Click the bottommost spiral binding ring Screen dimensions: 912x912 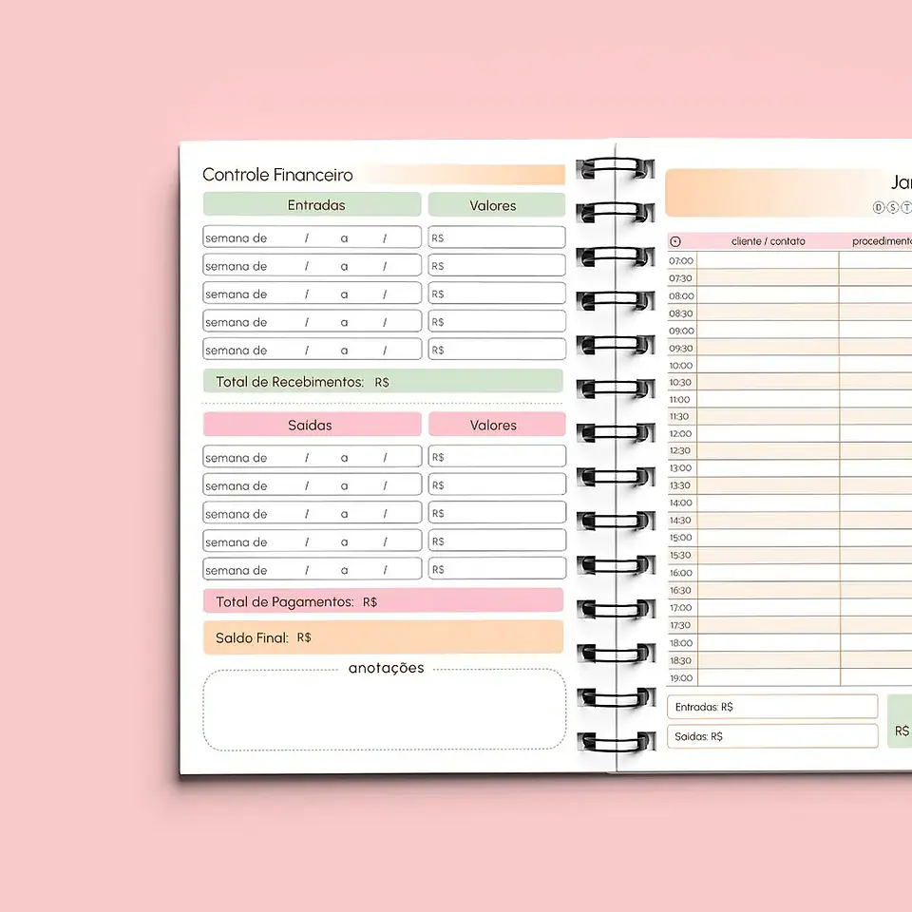pos(617,742)
